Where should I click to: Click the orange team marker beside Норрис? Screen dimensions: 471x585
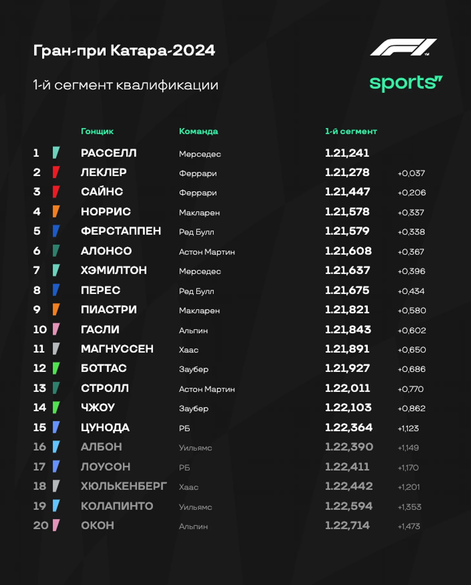[56, 212]
